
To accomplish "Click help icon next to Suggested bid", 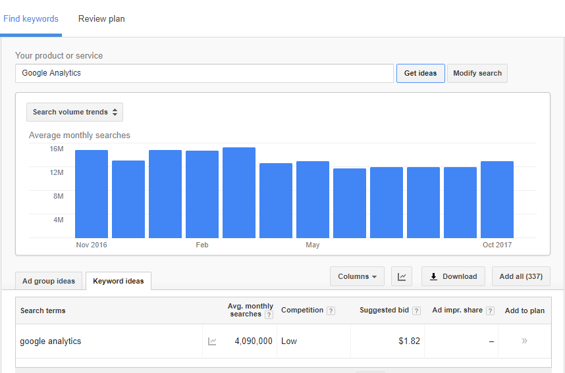I will 416,311.
